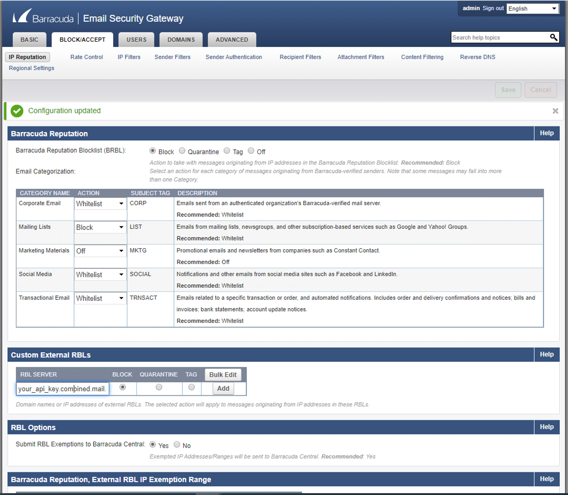Dismiss the Configuration updated notice
This screenshot has width=568, height=495.
(x=555, y=111)
